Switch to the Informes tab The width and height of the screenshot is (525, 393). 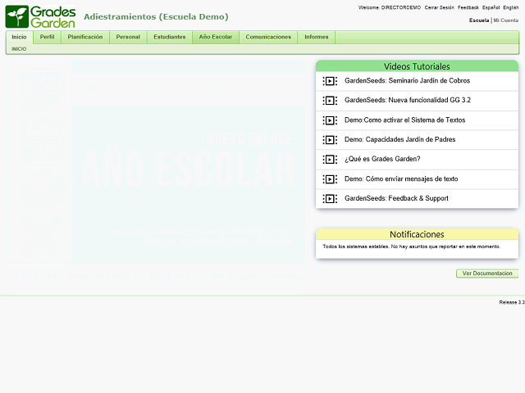[317, 37]
